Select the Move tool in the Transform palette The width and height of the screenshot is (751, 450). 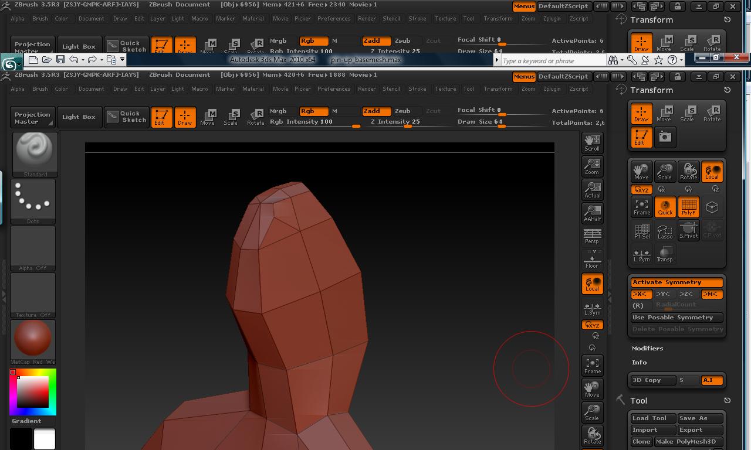[x=665, y=113]
